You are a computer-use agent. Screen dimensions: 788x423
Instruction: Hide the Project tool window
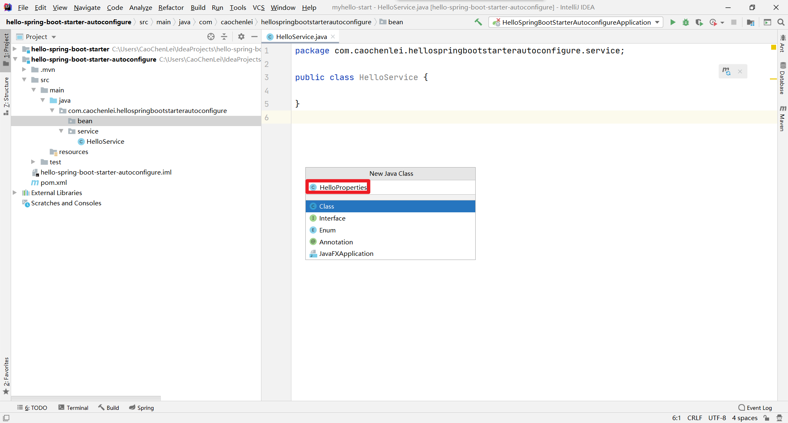tap(254, 37)
